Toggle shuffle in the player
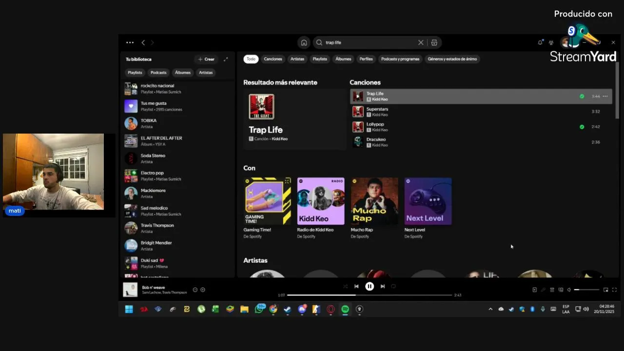Screen dimensions: 624x351 [x=345, y=287]
